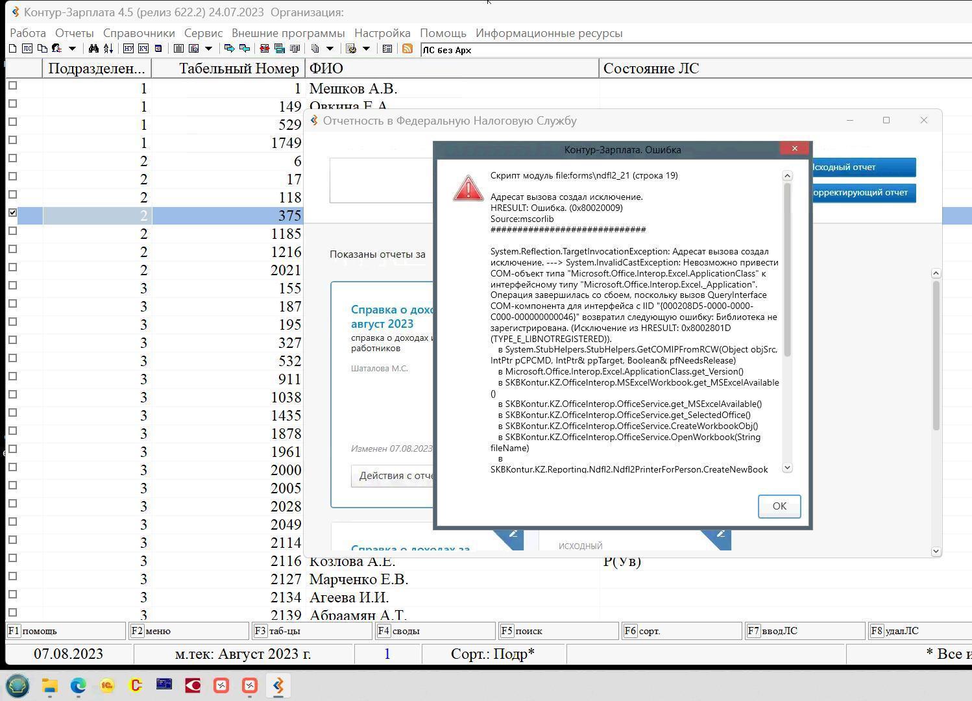
Task: Click the Состояние ЛС column header
Action: (785, 68)
